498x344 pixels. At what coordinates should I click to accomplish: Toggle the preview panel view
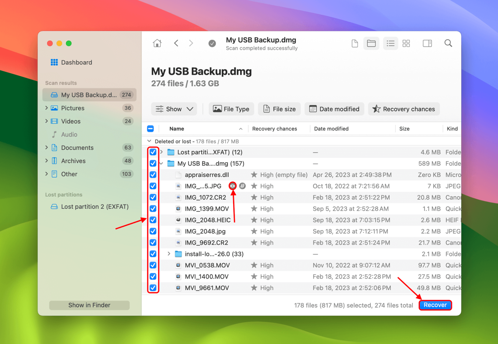[x=427, y=43]
